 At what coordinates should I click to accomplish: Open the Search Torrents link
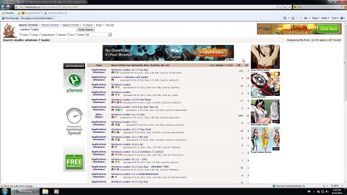(x=28, y=25)
